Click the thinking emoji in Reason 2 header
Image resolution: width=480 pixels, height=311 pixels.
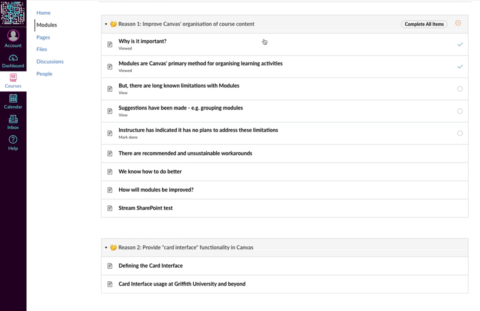click(113, 247)
